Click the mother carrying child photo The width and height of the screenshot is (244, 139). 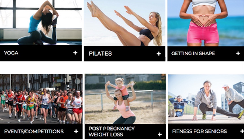125,99
